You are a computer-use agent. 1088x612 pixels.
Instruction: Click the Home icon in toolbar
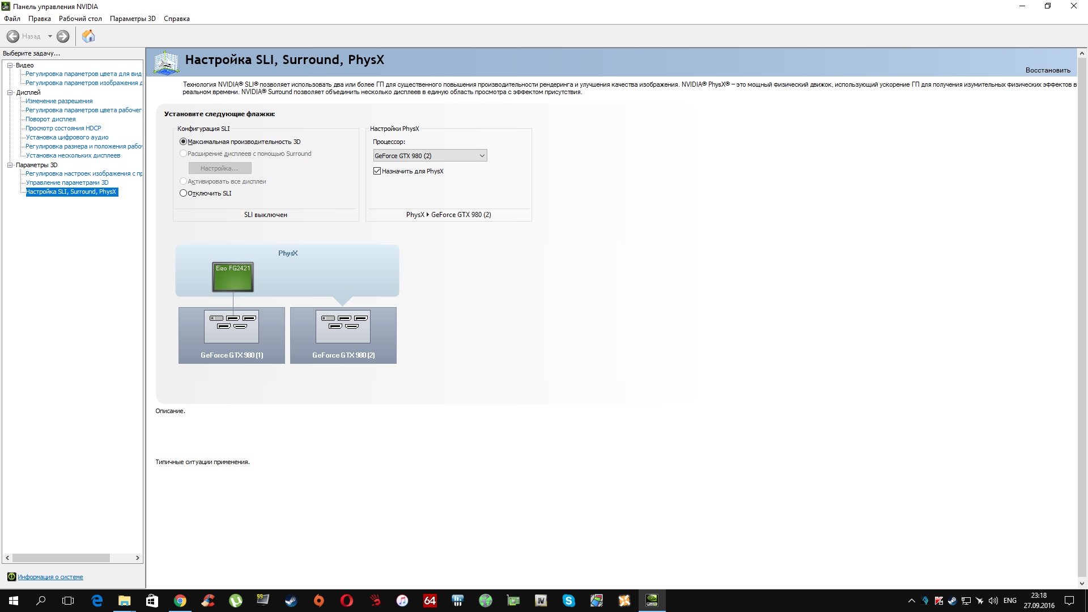click(88, 36)
